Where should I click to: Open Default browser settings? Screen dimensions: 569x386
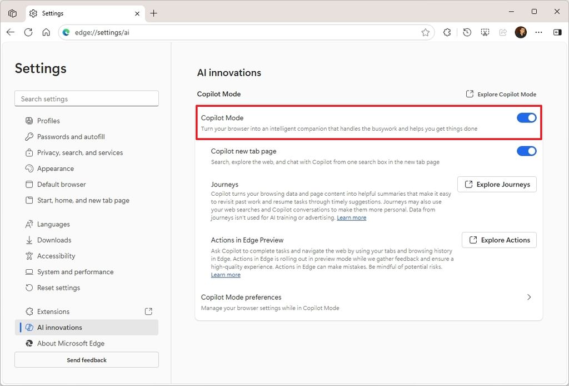pos(86,185)
